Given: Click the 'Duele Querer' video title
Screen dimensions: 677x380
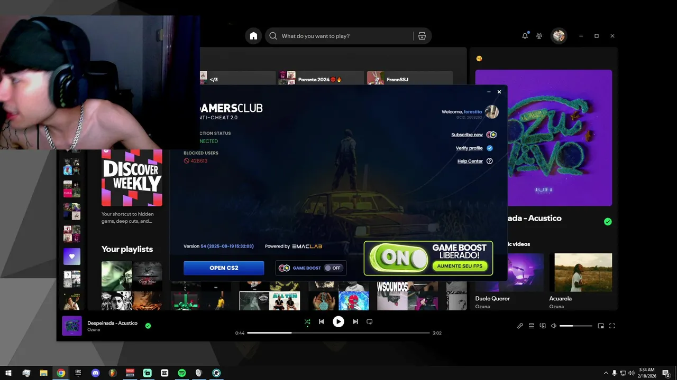Looking at the screenshot, I should [492, 298].
